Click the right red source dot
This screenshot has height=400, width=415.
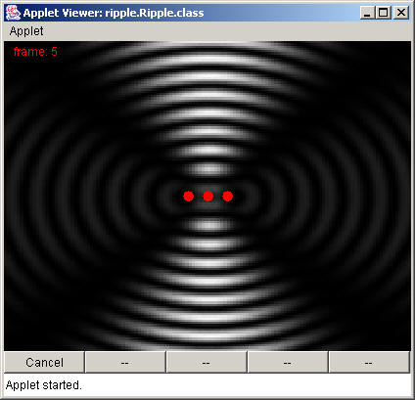[228, 196]
